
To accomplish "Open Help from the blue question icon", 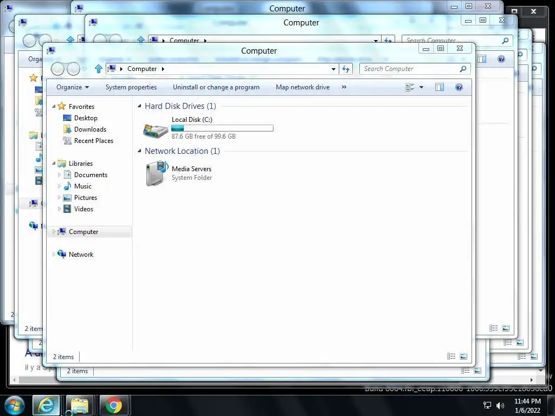I will 459,87.
